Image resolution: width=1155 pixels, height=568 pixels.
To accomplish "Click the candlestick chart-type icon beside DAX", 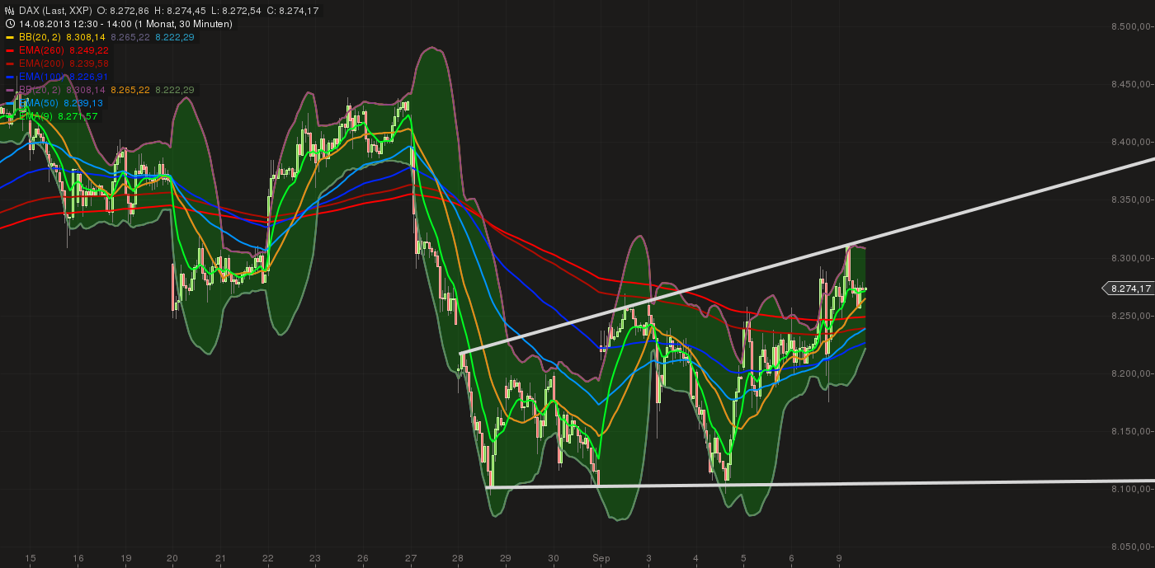I will point(9,11).
